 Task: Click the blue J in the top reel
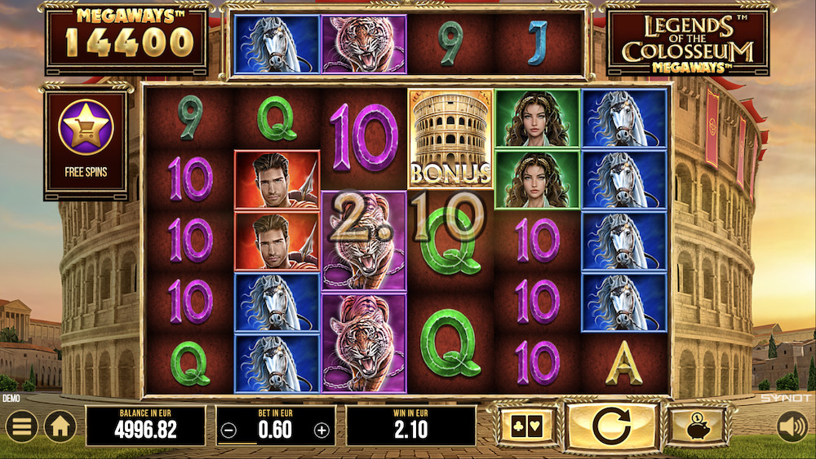538,43
